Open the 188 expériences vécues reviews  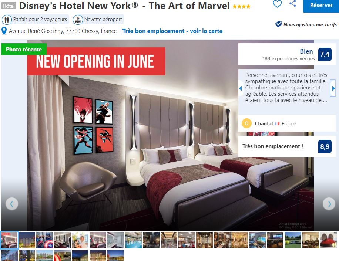[289, 58]
